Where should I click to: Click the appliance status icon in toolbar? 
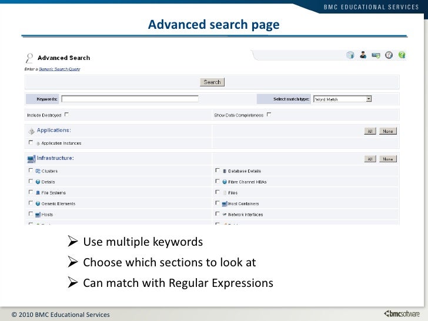coord(376,55)
